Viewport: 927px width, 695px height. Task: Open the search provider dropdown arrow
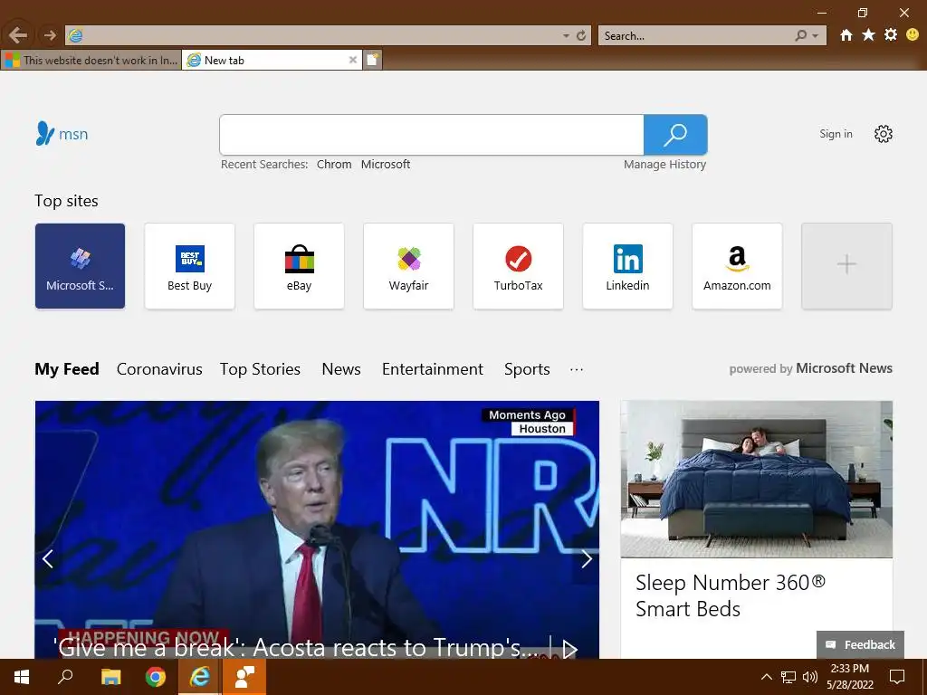click(816, 36)
